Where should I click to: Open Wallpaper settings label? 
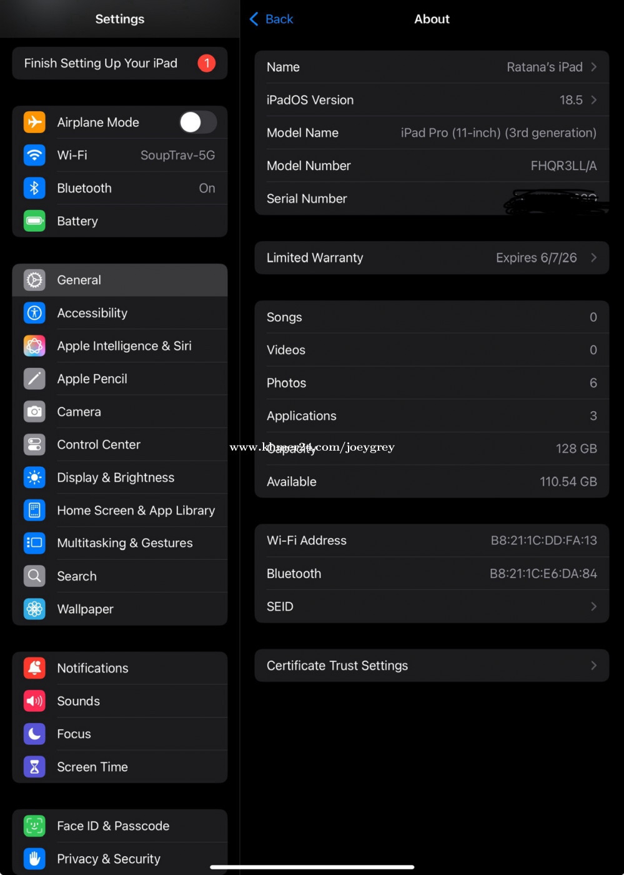(x=86, y=609)
